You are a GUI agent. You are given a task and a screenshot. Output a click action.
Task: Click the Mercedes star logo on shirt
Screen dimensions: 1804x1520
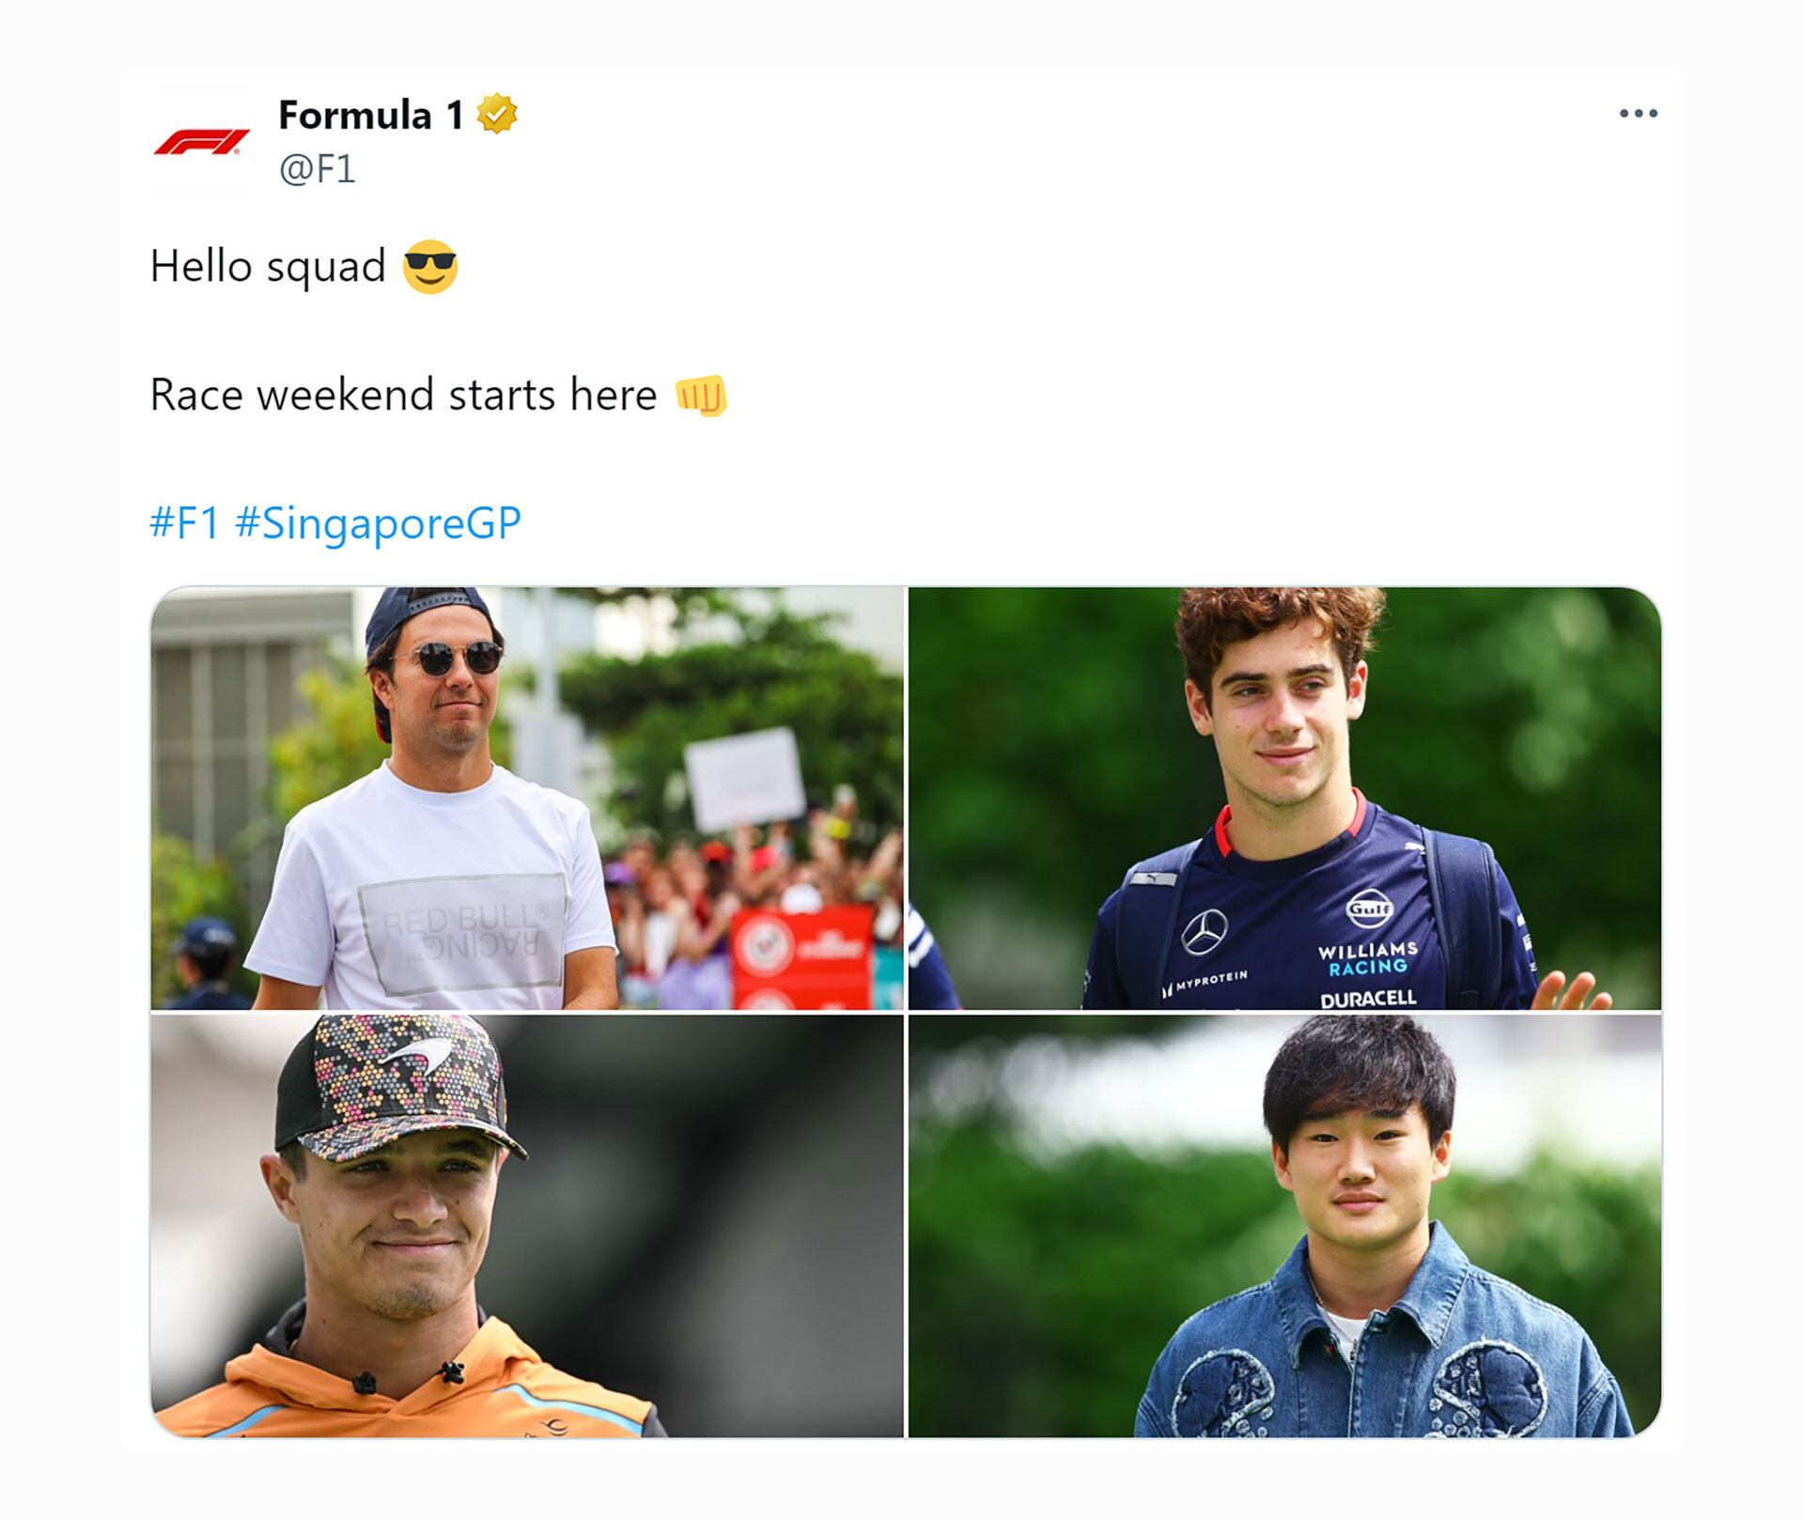pos(1205,932)
